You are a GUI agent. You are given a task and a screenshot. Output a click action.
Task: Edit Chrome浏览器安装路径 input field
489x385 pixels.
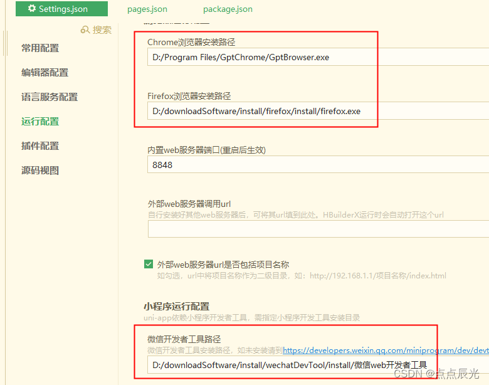pyautogui.click(x=318, y=57)
